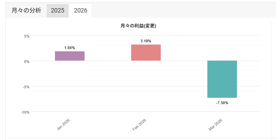Click the Feb 2026 x-axis label
276x140 pixels.
coord(140,124)
